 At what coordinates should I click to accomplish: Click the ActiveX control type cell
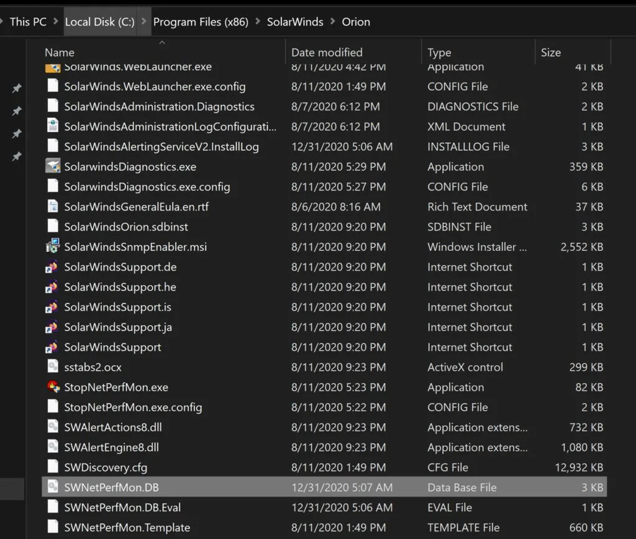[x=465, y=368]
